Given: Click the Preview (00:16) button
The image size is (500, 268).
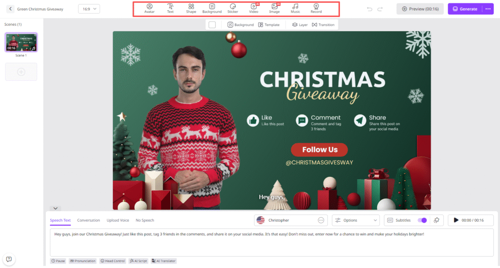Looking at the screenshot, I should [420, 9].
